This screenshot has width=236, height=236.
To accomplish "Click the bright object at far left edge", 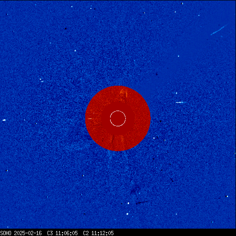I will click(x=4, y=120).
